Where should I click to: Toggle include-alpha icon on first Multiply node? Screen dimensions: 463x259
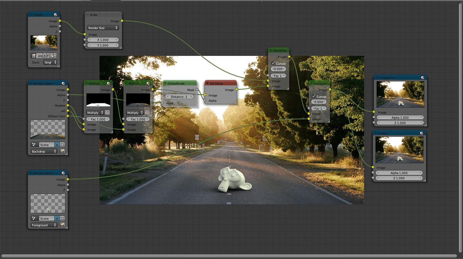107,113
